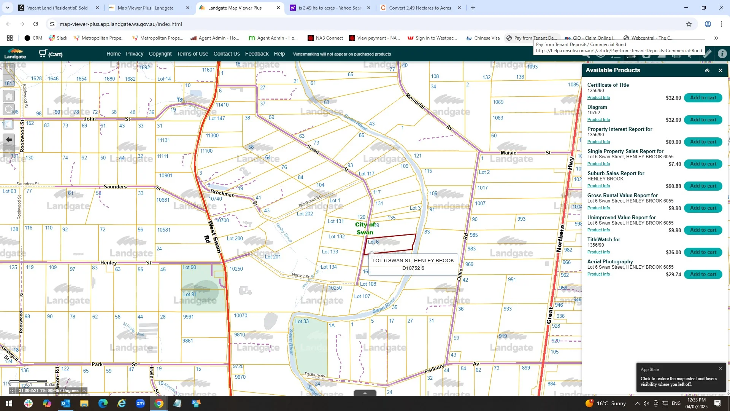
Task: Click the previous extent back arrow
Action: tap(9, 140)
